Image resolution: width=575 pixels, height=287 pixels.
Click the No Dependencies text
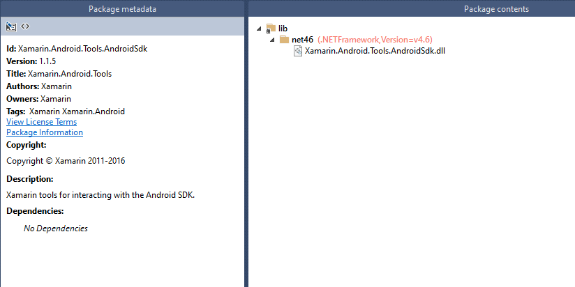click(x=56, y=228)
